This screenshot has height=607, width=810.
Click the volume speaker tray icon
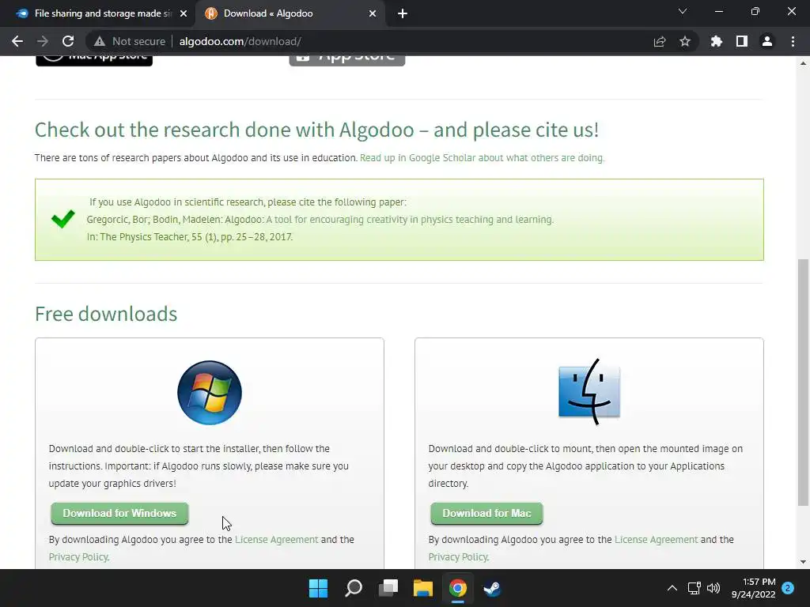coord(713,588)
